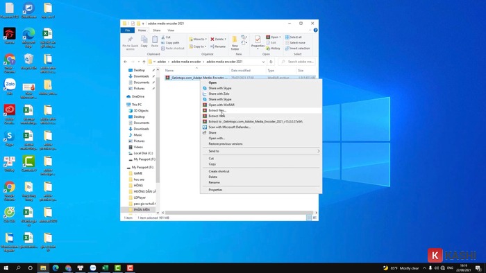The width and height of the screenshot is (486, 273).
Task: Click the 'adobe' breadcrumb in the address bar
Action: coord(162,62)
